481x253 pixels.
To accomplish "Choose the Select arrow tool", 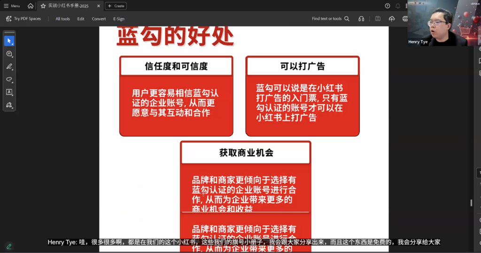I will click(x=9, y=41).
